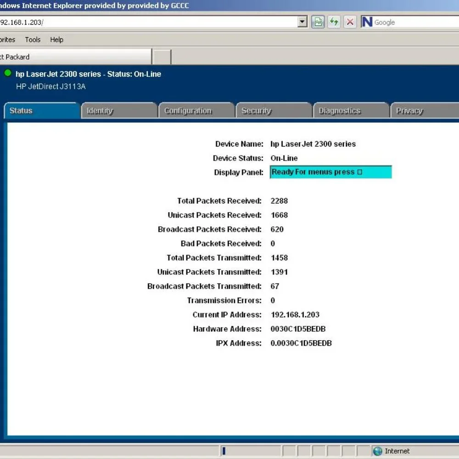Click the Internet zone globe icon
Viewport: 459px width, 459px height.
point(378,451)
